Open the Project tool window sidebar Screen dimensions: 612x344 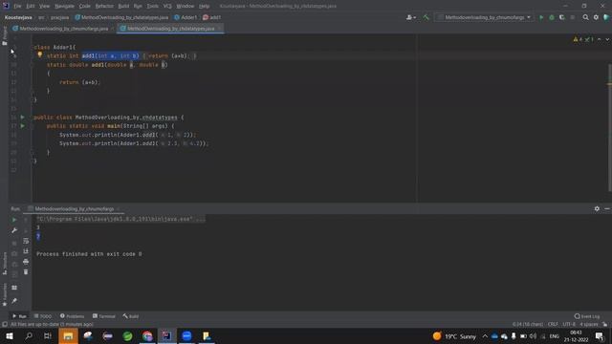point(4,36)
